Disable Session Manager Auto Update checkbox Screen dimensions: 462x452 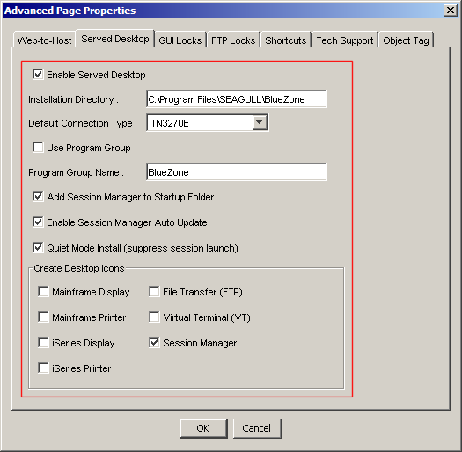[38, 222]
